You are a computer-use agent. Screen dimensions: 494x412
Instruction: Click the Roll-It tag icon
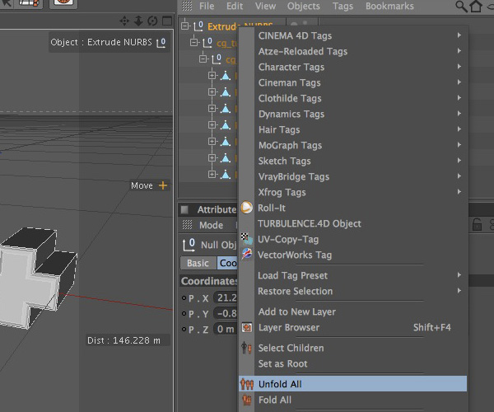247,208
